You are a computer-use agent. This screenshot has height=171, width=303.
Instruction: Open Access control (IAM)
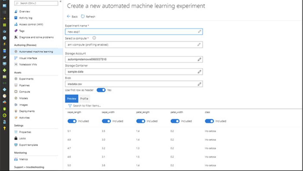[x=31, y=24]
